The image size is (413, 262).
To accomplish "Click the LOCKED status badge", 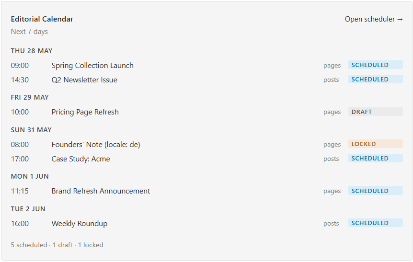I will coord(375,144).
